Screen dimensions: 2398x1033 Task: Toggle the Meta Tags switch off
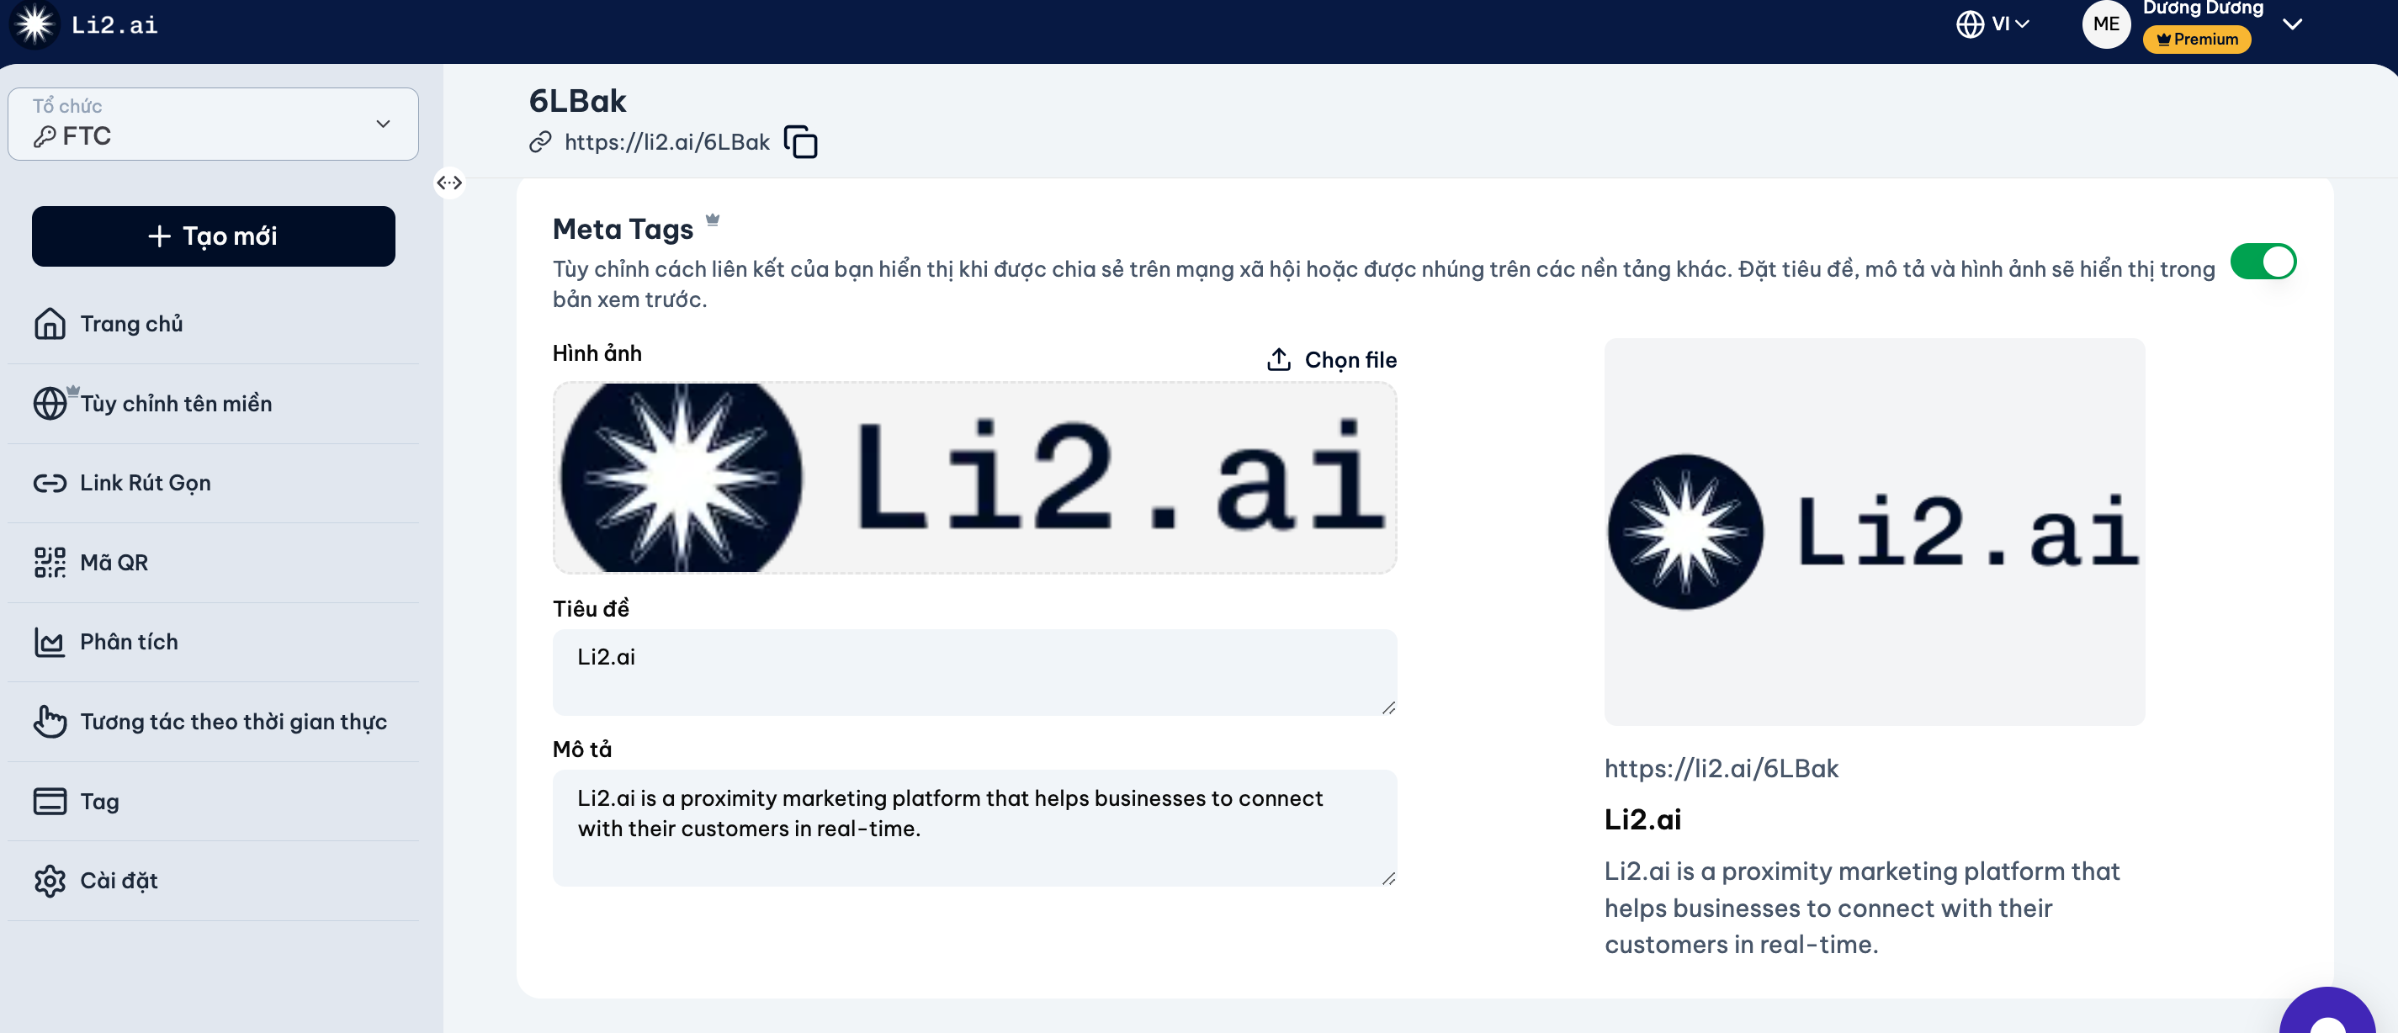click(2265, 262)
